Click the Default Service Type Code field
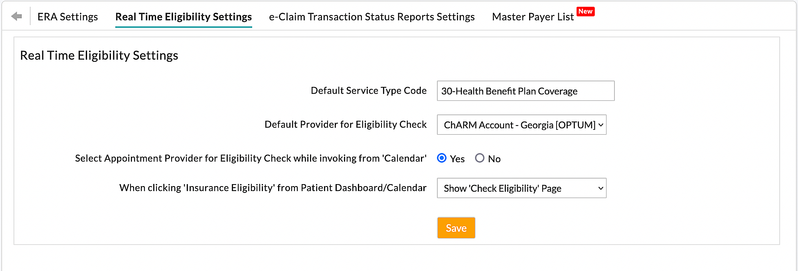The image size is (798, 271). pyautogui.click(x=525, y=91)
